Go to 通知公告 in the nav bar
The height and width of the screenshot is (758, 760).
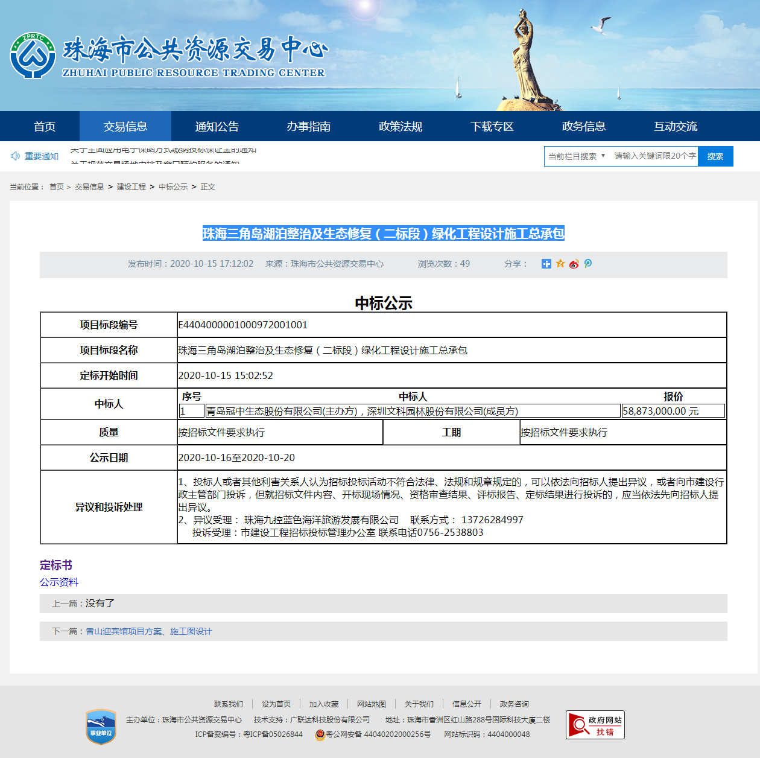pos(217,127)
